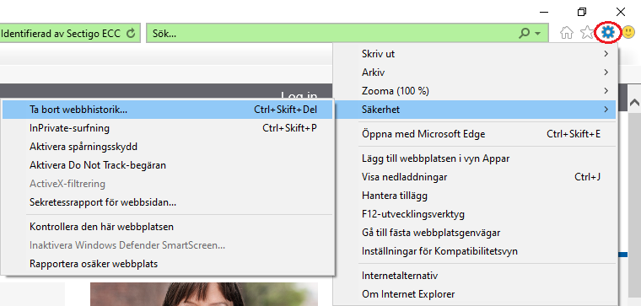Select Kontrollera den här webbplatsen
Viewport: 641px width, 306px height.
[x=168, y=226]
